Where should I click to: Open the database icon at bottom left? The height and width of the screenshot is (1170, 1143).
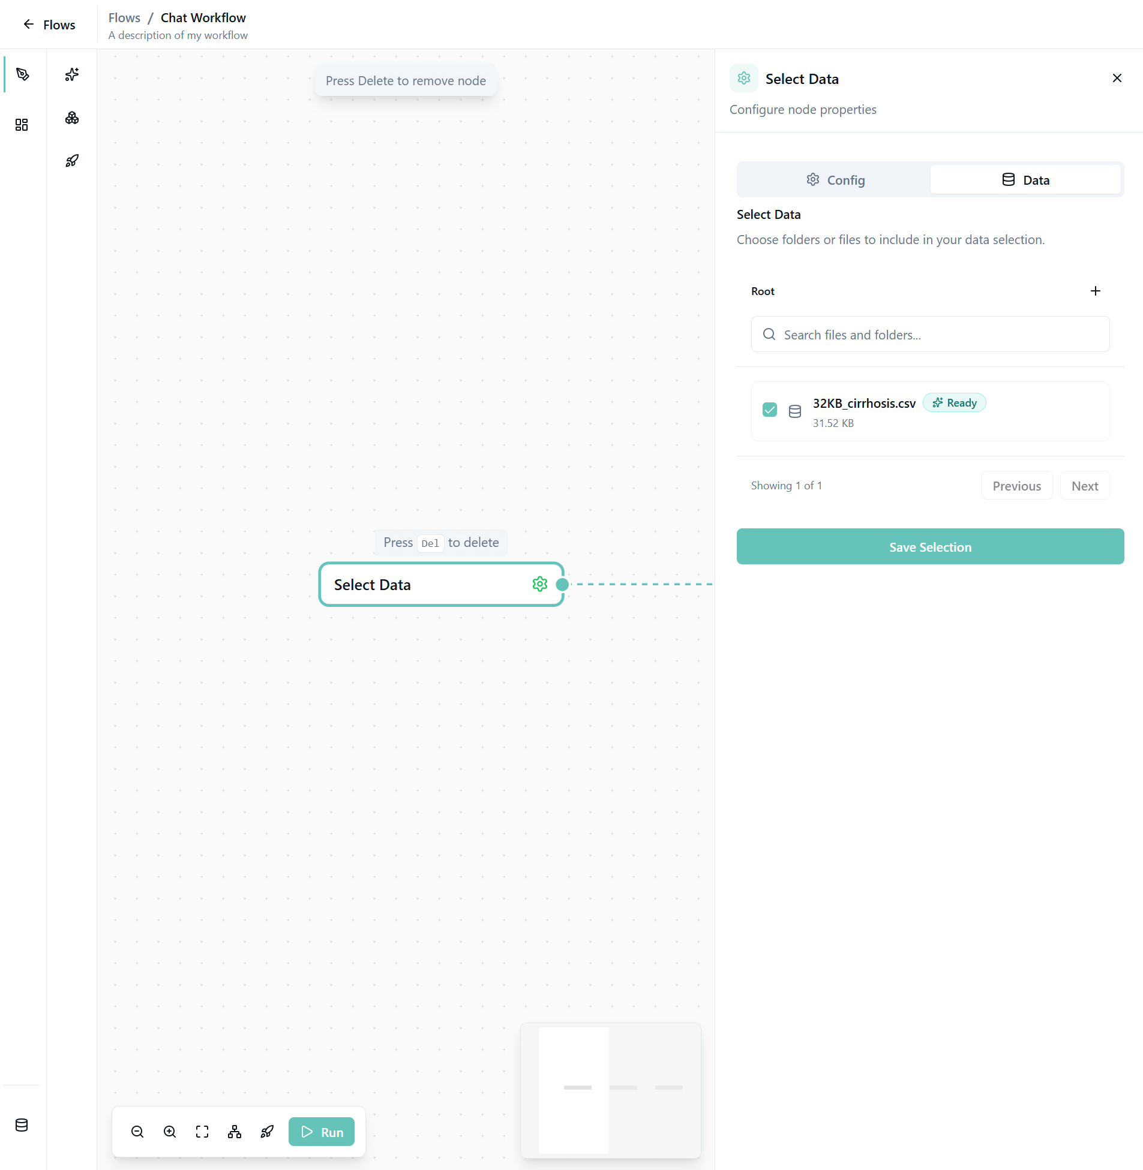click(22, 1125)
